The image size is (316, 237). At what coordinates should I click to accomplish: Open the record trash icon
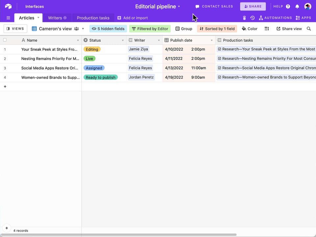coord(244,18)
